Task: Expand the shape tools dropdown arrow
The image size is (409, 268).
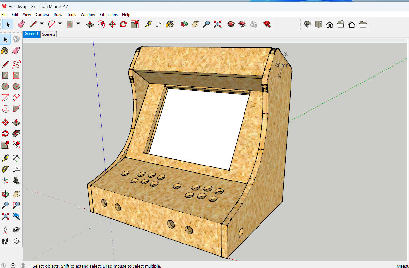Action: (78, 24)
